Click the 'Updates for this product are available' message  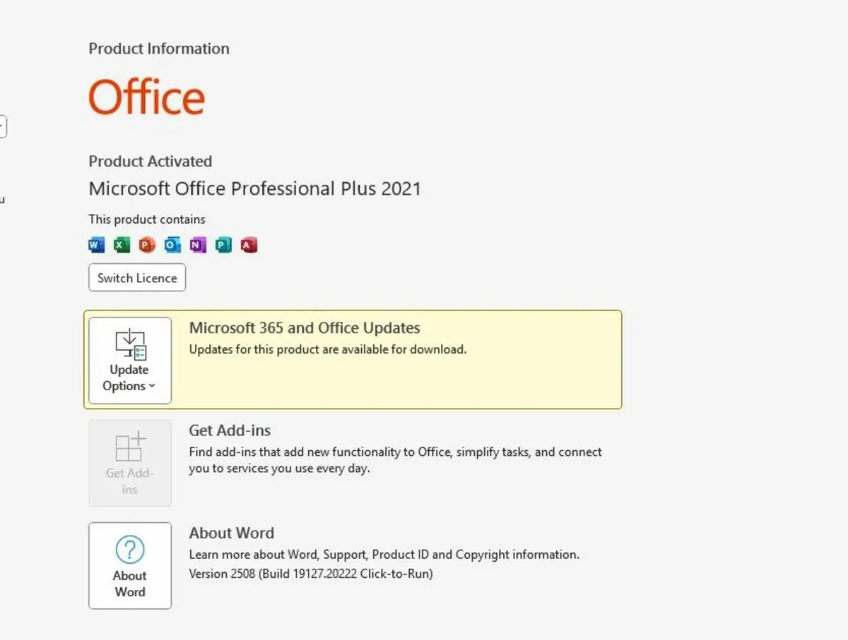(328, 349)
